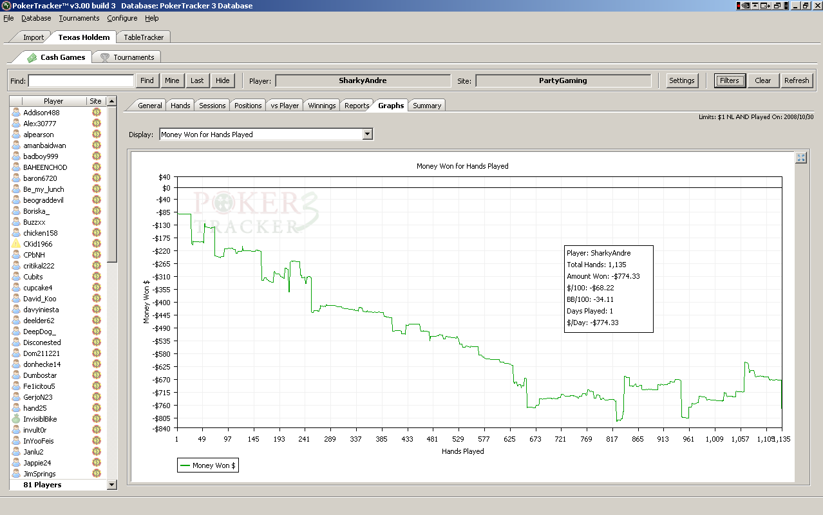Select the Tournaments tab with trophy icon

coord(128,57)
